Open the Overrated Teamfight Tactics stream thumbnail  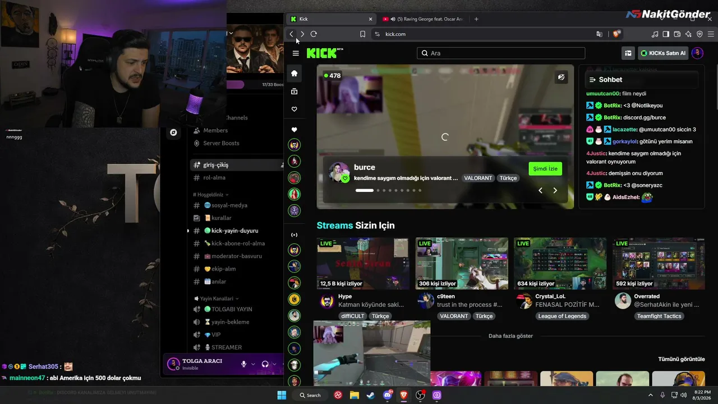point(659,264)
